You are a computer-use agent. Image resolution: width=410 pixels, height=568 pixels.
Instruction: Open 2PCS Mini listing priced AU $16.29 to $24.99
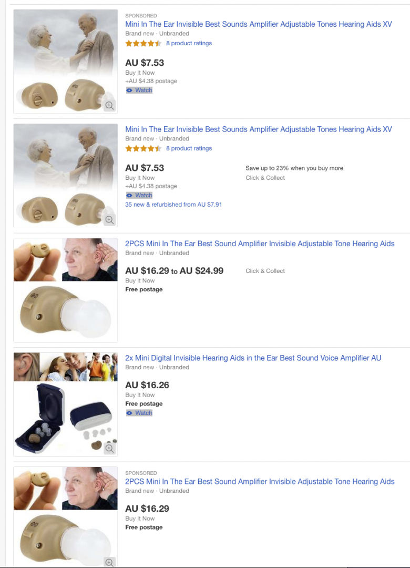coord(260,244)
